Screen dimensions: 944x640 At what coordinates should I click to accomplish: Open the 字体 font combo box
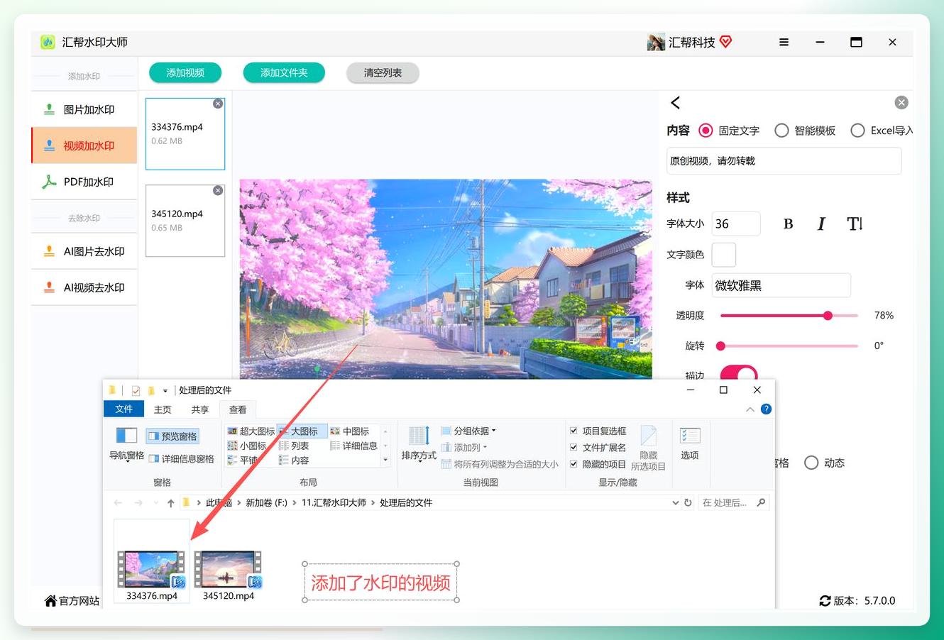pyautogui.click(x=781, y=285)
